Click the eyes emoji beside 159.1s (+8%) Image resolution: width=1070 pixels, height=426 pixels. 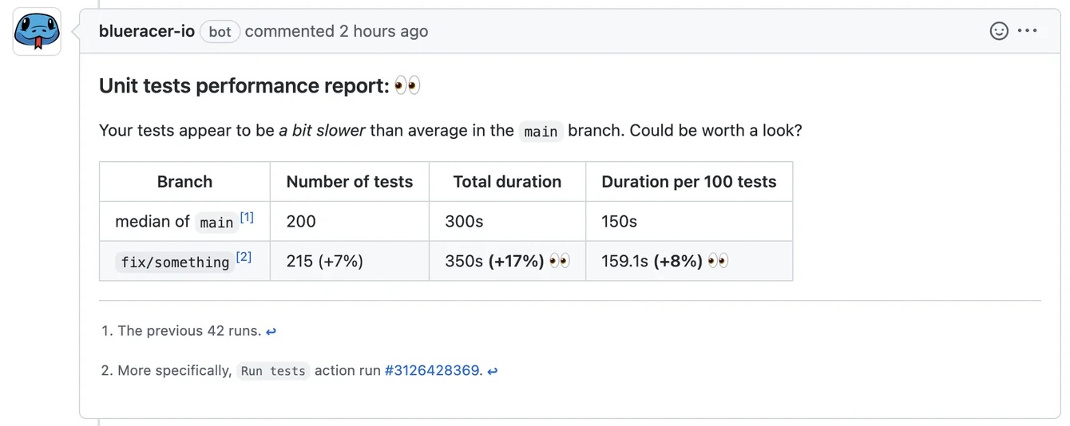pos(718,261)
